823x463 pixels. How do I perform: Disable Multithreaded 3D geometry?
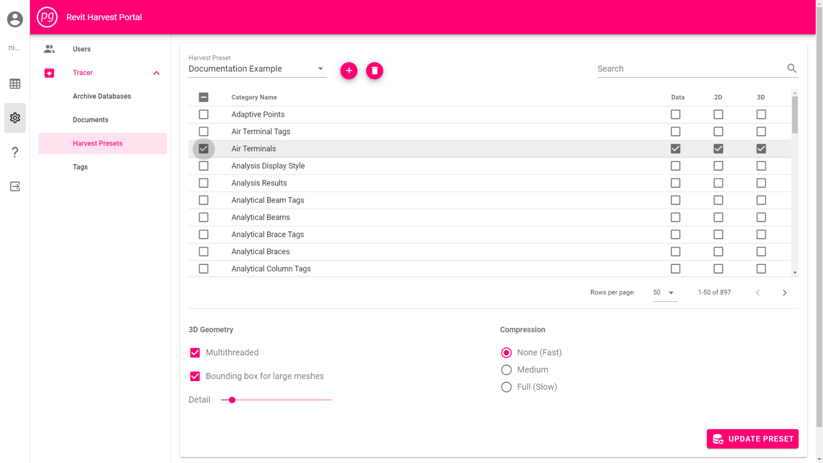pyautogui.click(x=195, y=352)
